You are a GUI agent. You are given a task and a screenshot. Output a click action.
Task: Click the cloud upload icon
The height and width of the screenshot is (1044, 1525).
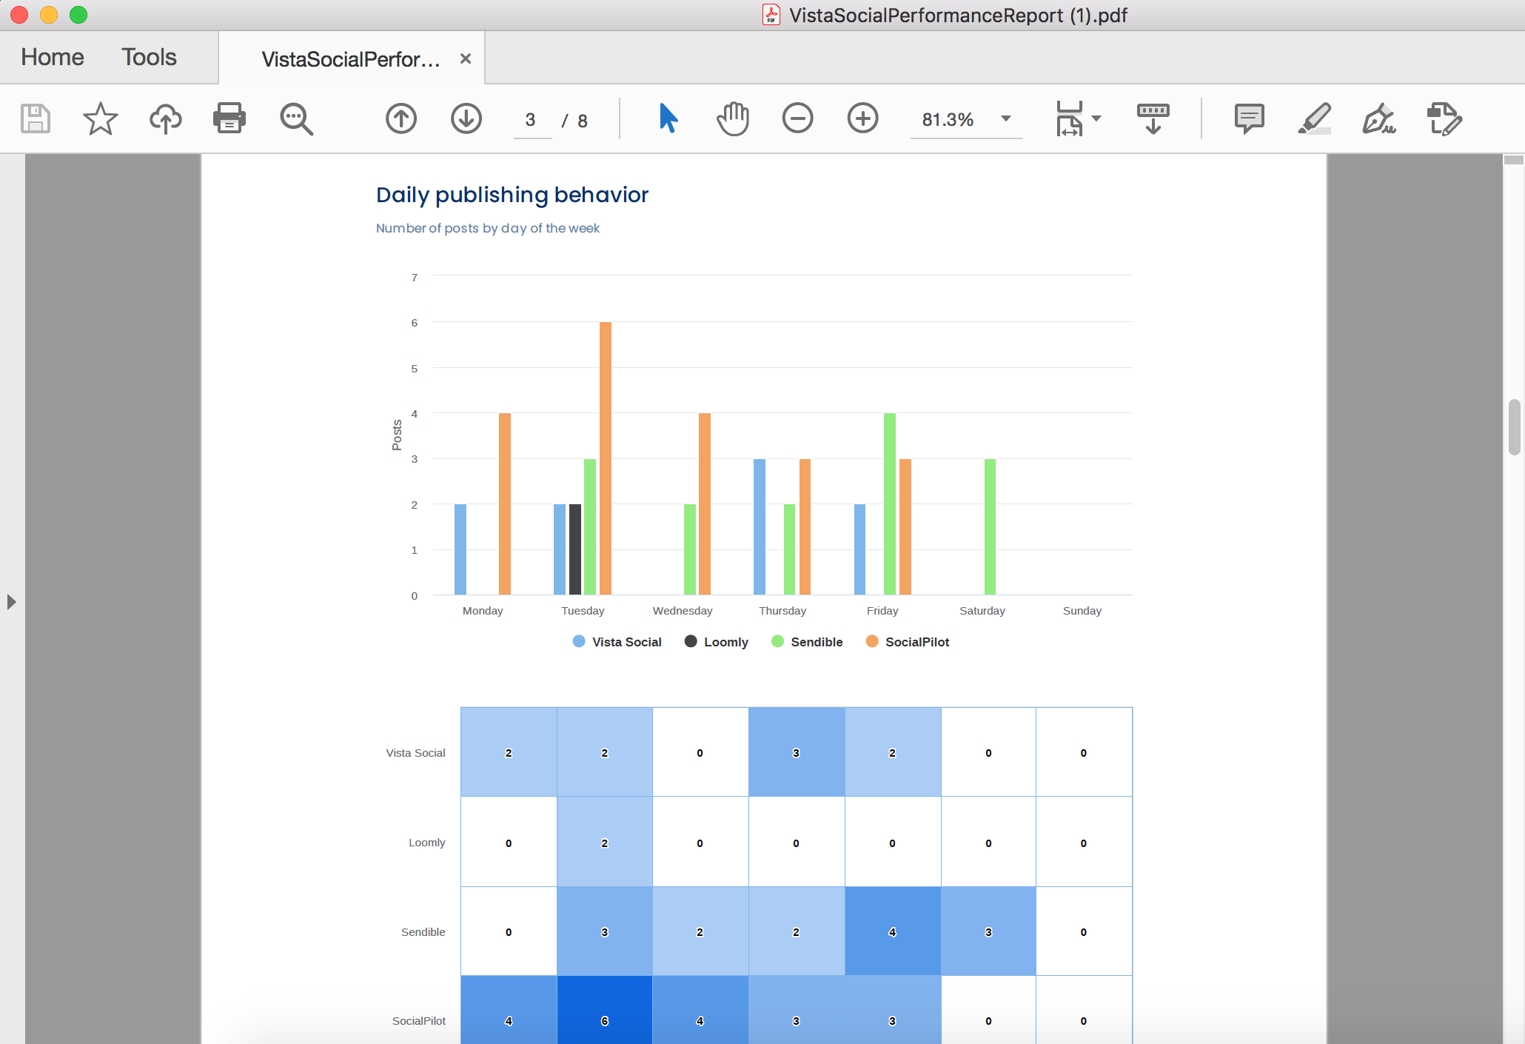coord(165,118)
